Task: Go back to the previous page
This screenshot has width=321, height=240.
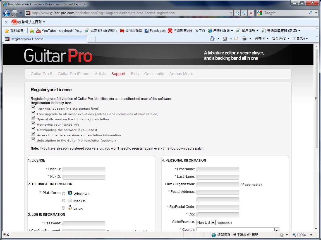Action: click(x=6, y=13)
